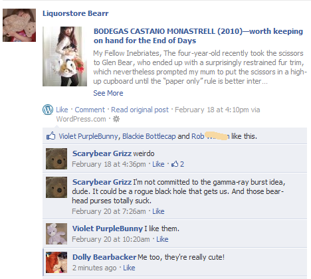Like the Liquorstore Bearr post

(x=62, y=110)
